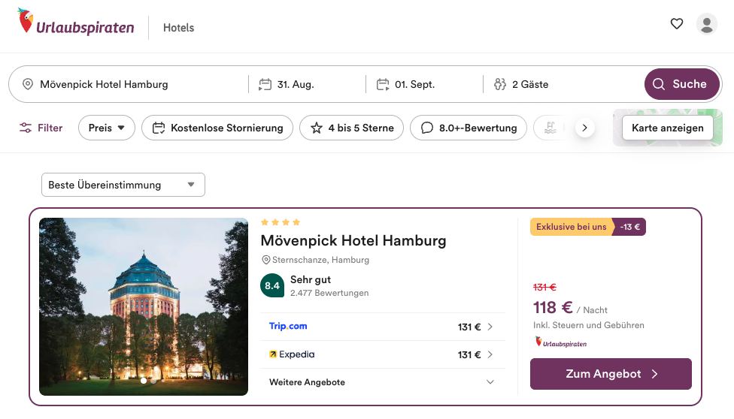The height and width of the screenshot is (419, 734).
Task: Toggle the 8.0+-Bewertung filter
Action: coord(469,128)
